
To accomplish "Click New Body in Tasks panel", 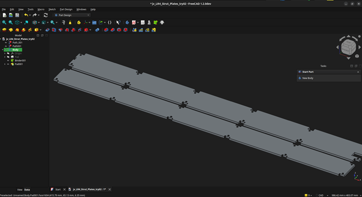I will point(307,78).
